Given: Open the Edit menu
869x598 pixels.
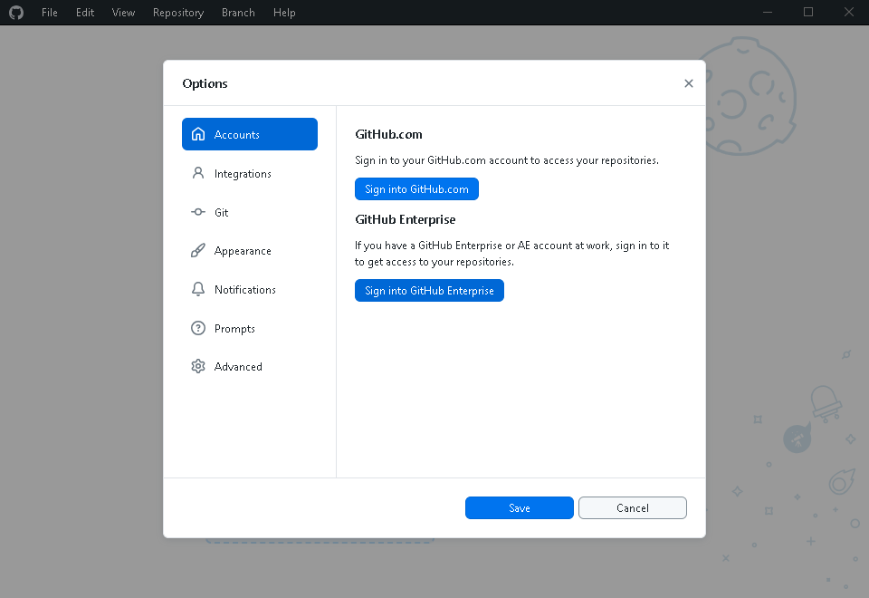Looking at the screenshot, I should (x=85, y=13).
